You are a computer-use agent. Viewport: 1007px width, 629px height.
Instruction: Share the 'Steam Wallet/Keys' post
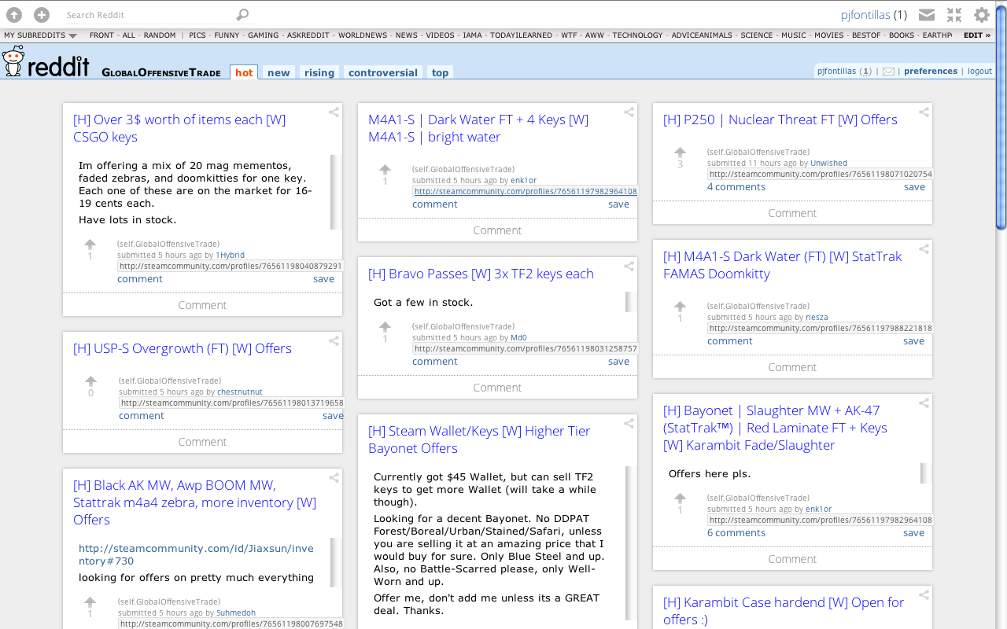click(x=629, y=424)
